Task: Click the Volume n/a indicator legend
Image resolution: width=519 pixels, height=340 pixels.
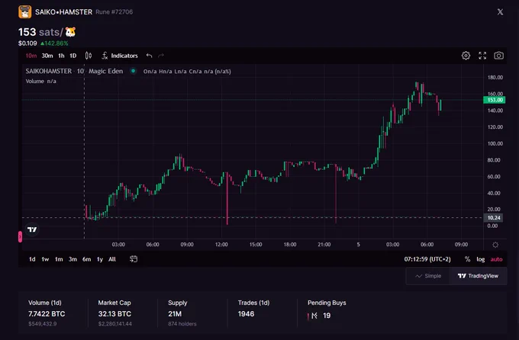Action: 41,82
